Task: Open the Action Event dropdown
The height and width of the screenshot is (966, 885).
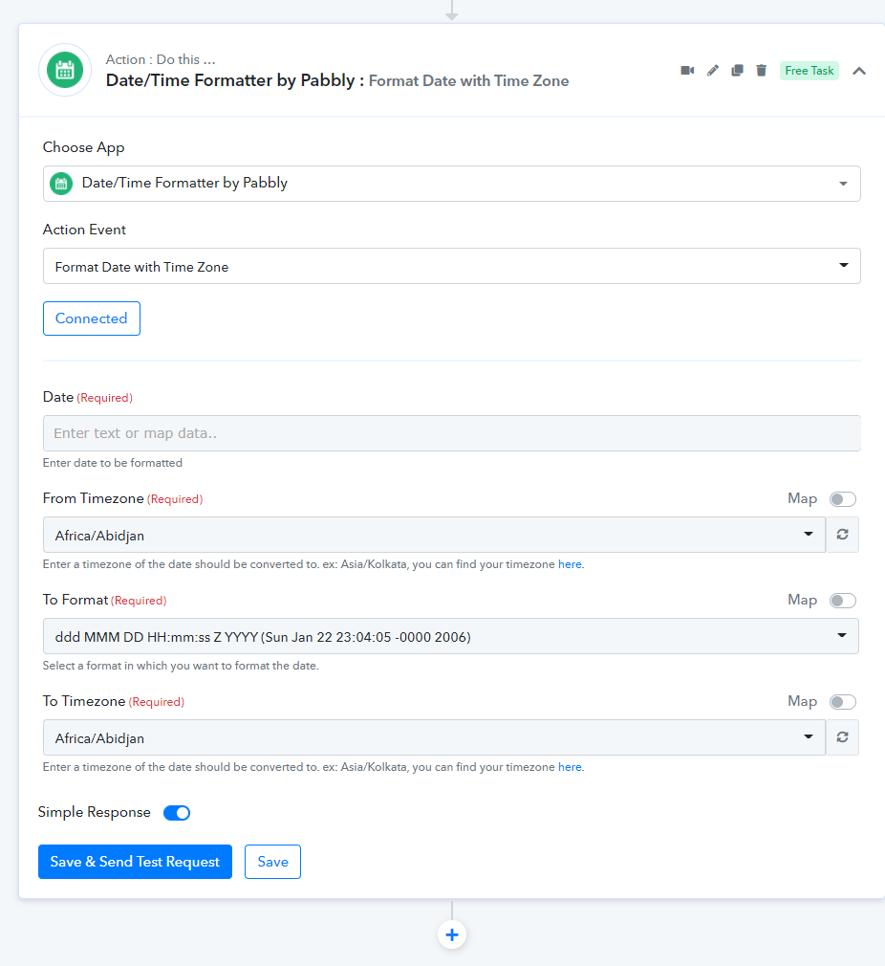Action: coord(452,266)
